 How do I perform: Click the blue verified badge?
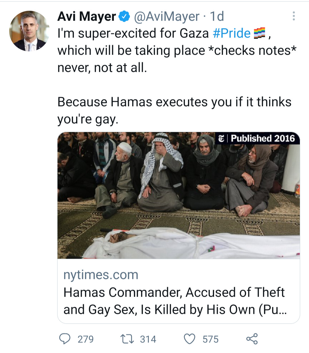124,17
